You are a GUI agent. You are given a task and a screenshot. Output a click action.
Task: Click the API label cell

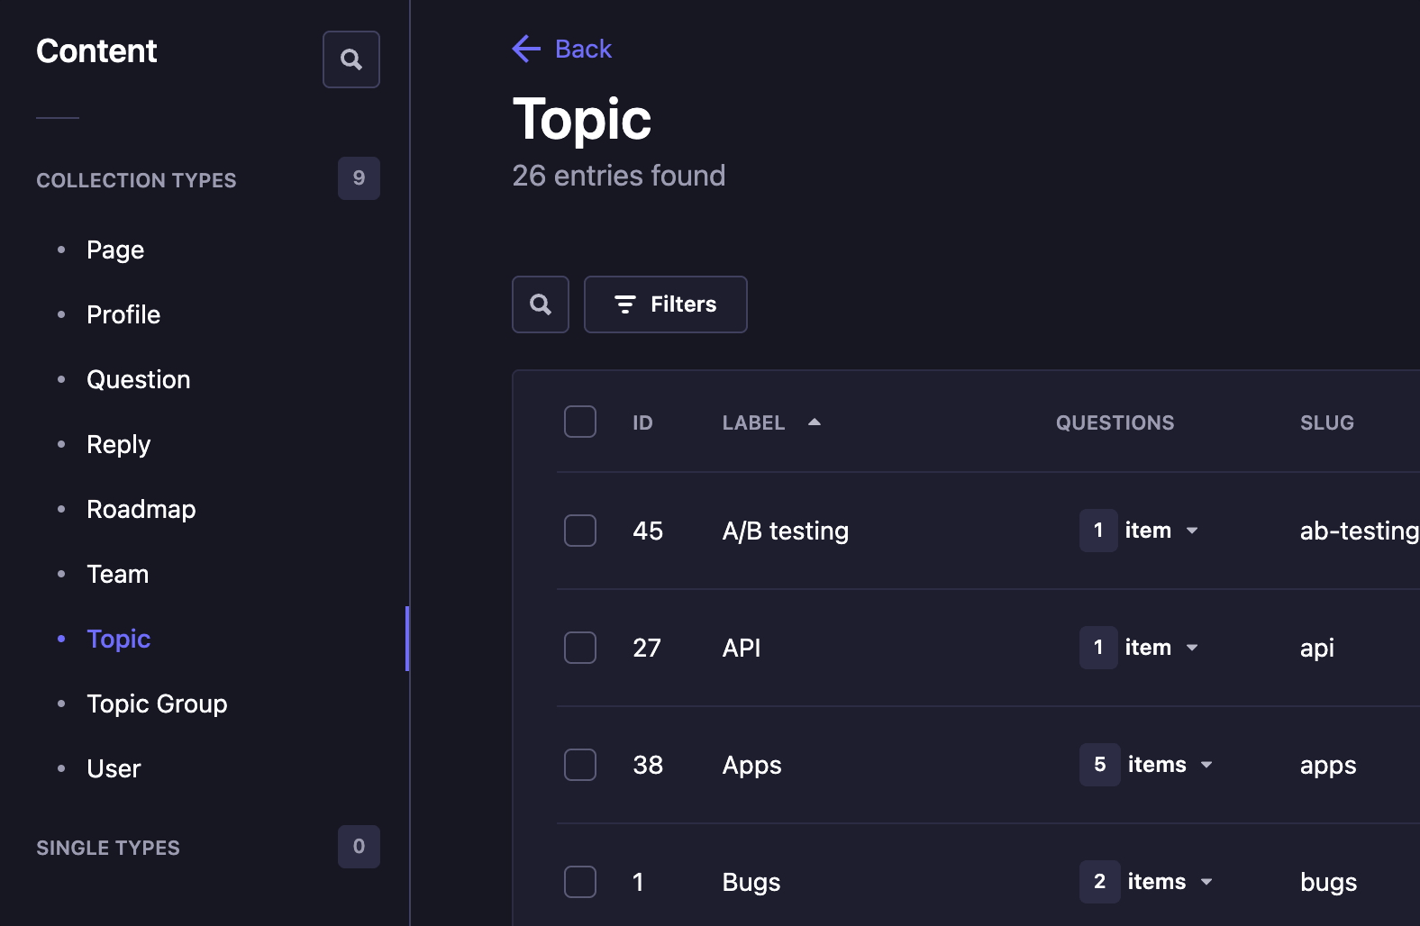[742, 648]
